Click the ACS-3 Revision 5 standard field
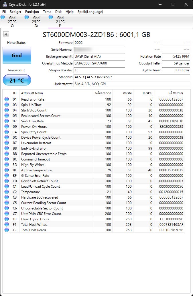 click(132, 77)
